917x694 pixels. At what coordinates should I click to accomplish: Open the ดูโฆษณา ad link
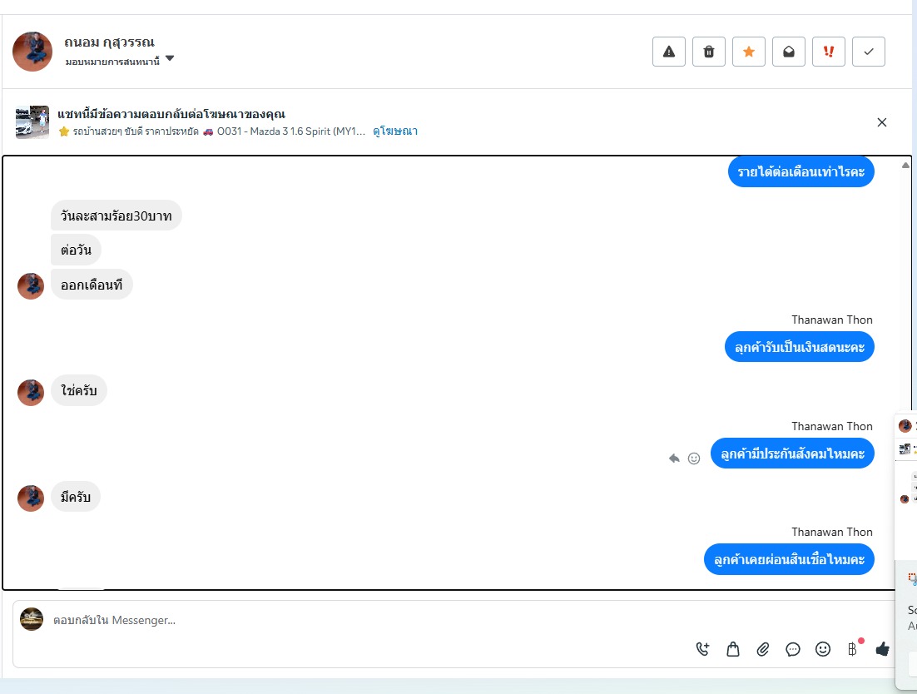tap(395, 131)
